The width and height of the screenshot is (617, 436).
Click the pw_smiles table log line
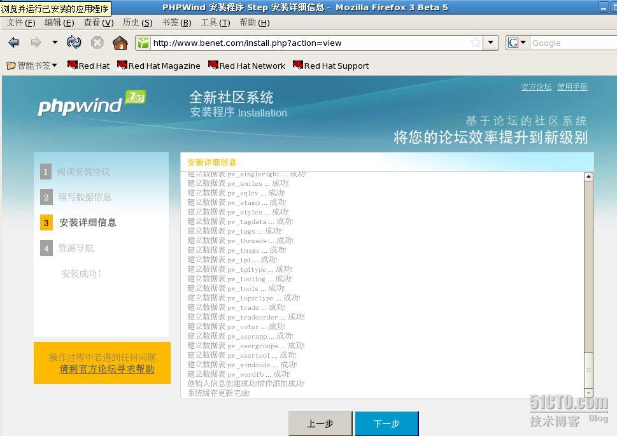click(238, 183)
